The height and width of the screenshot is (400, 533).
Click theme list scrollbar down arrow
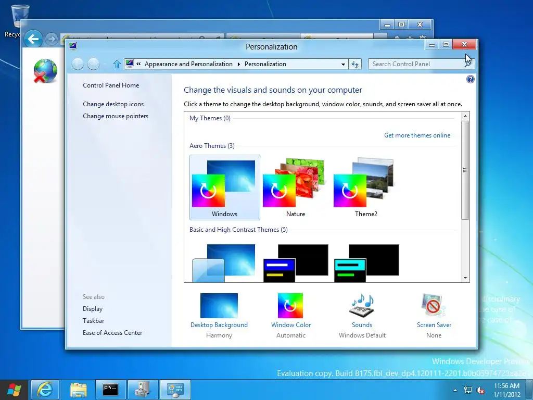pyautogui.click(x=465, y=278)
